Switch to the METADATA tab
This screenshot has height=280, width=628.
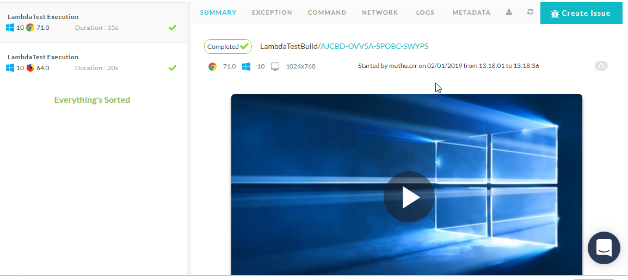coord(471,13)
